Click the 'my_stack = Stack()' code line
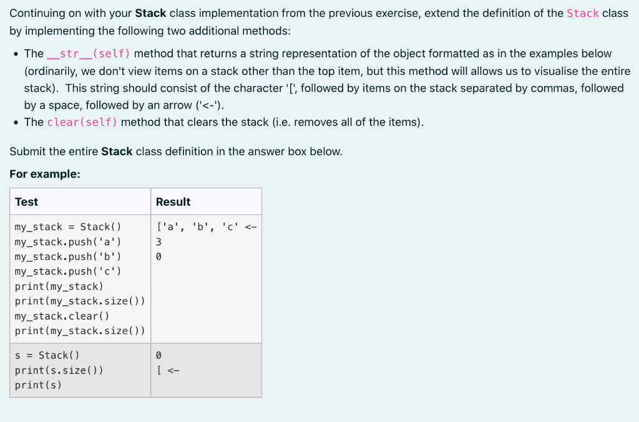 68,227
